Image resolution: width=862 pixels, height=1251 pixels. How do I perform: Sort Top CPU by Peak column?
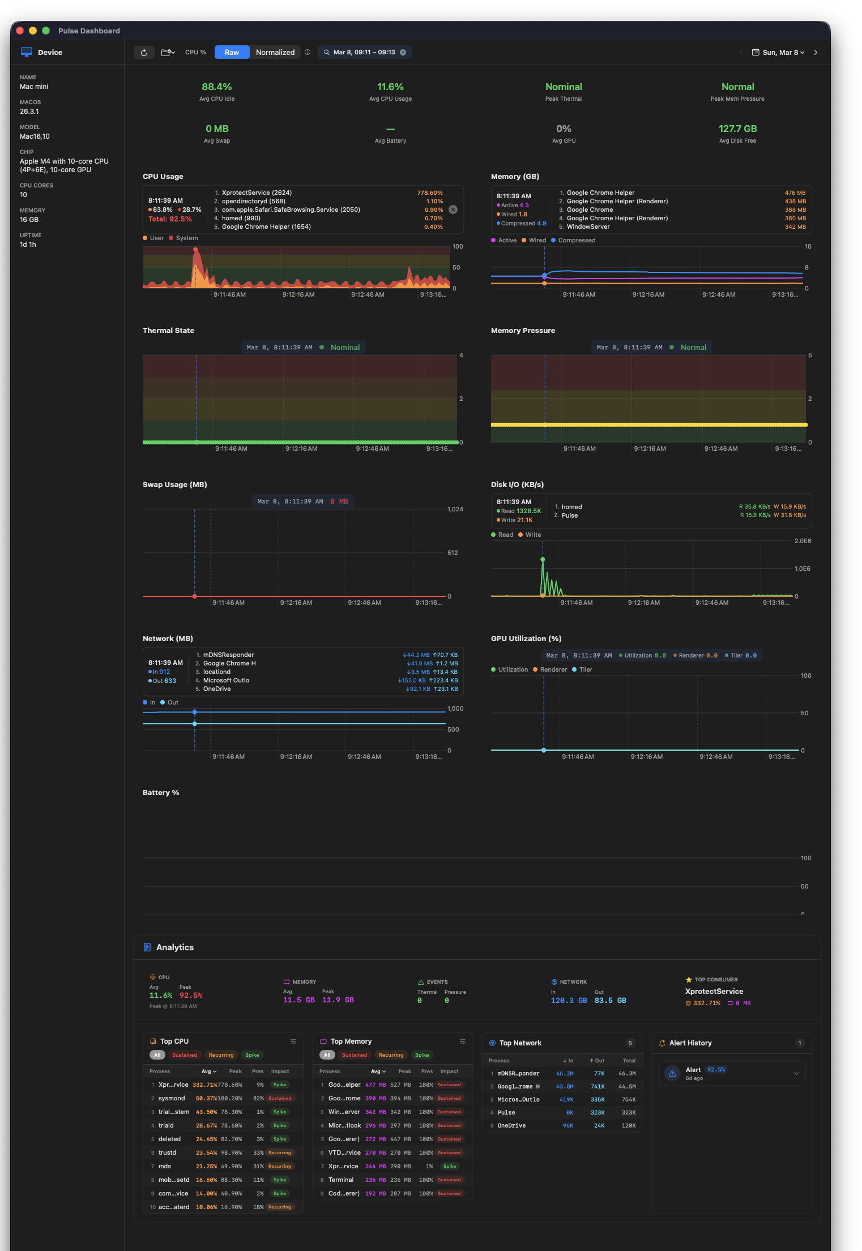pyautogui.click(x=235, y=1071)
